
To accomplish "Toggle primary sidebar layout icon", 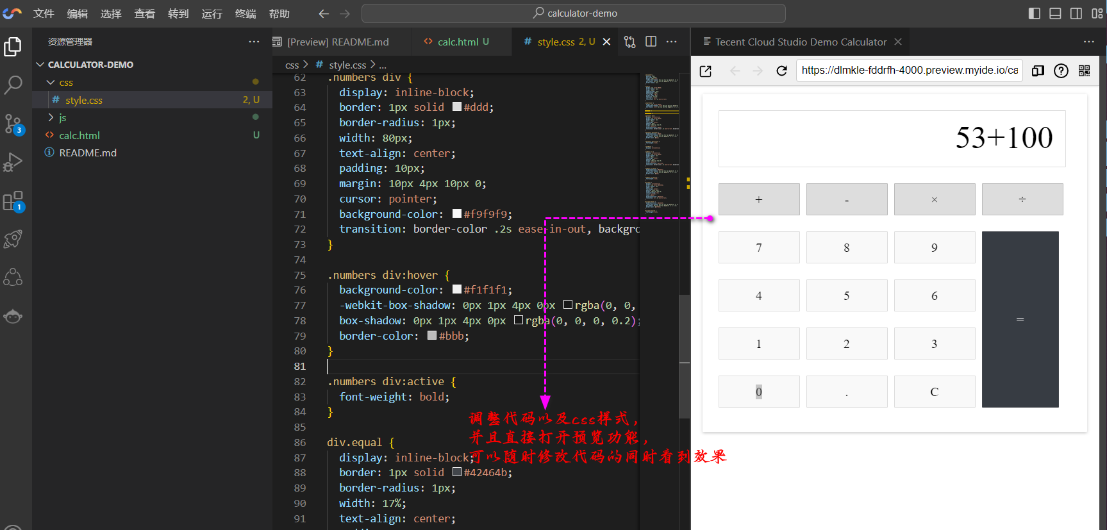I will pyautogui.click(x=1034, y=13).
